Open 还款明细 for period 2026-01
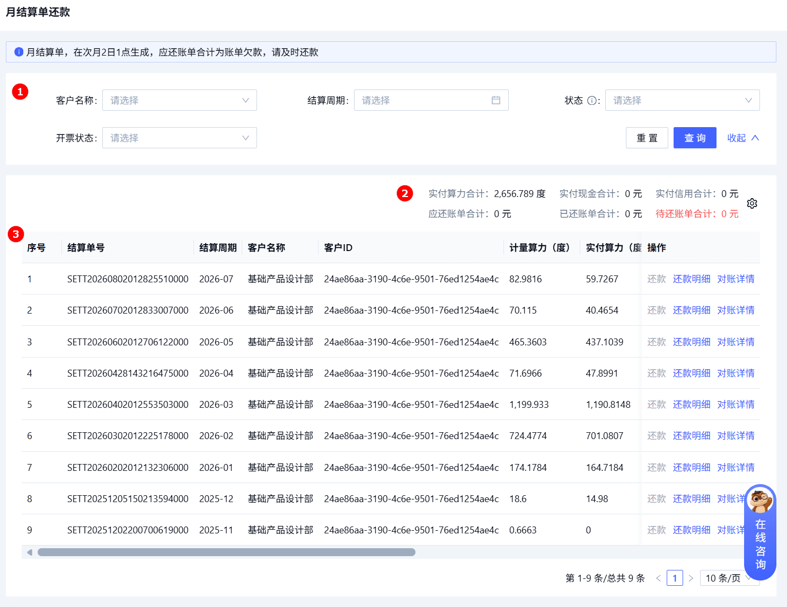The image size is (787, 607). [692, 468]
